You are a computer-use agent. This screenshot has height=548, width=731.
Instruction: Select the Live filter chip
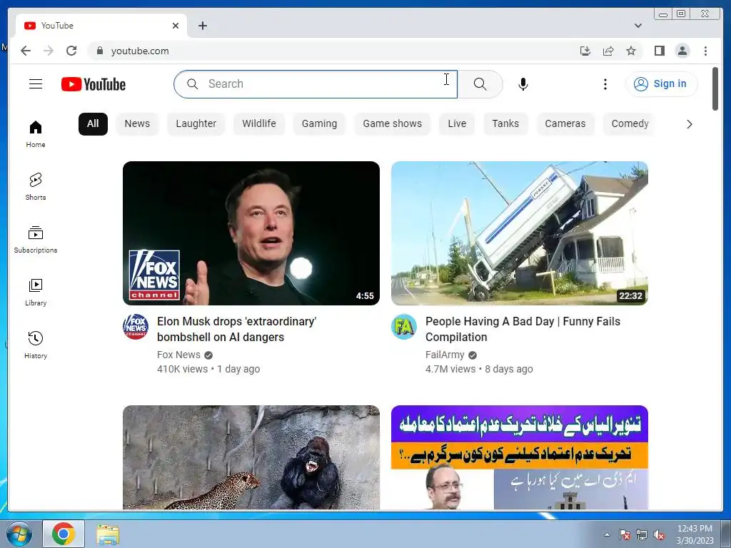point(457,124)
